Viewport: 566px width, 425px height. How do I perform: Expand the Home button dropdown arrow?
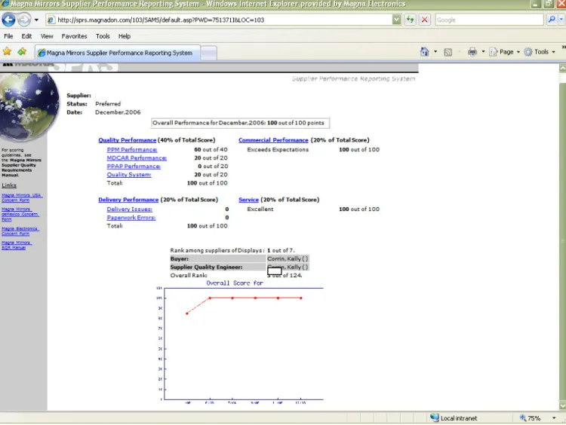[435, 52]
